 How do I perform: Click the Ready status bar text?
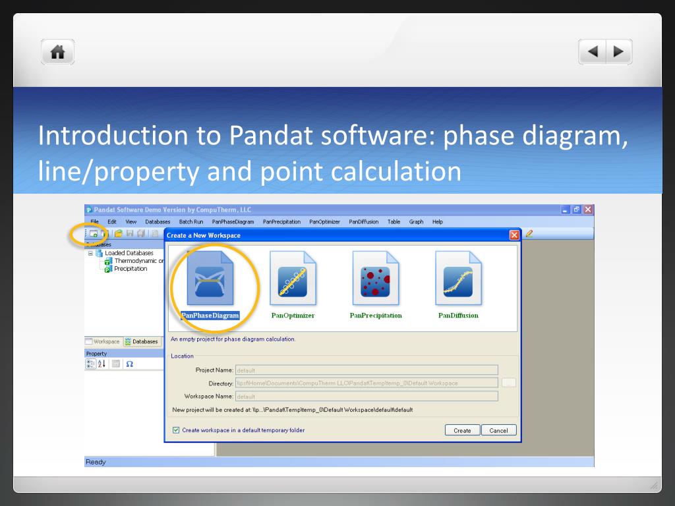coord(96,462)
